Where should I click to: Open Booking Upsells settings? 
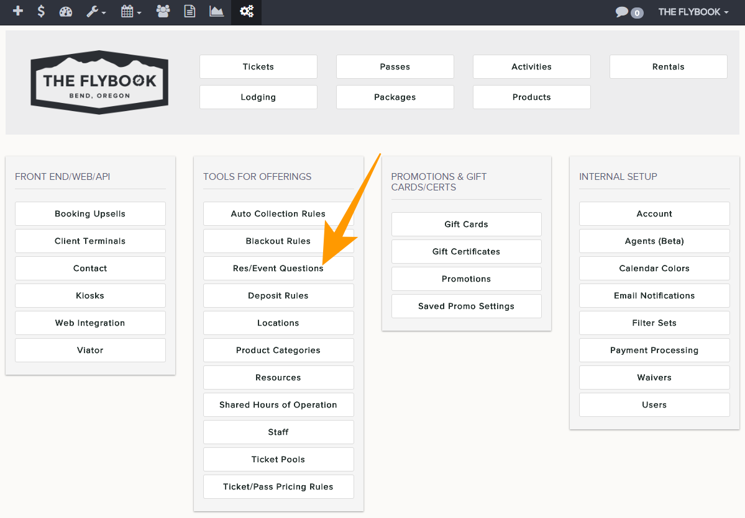coord(90,214)
